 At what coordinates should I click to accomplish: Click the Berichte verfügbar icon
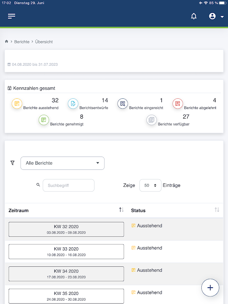click(x=152, y=120)
